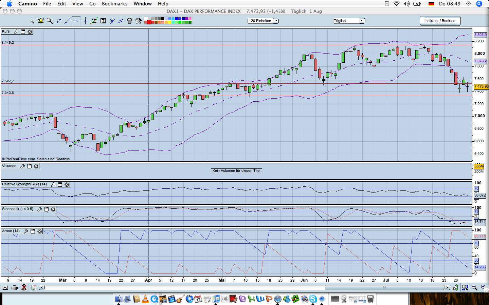Close the Kurs panel
Image resolution: width=489 pixels, height=305 pixels.
30,32
